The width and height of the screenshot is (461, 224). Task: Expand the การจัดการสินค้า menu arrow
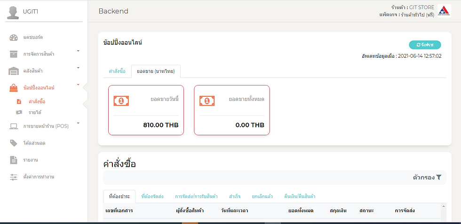pyautogui.click(x=78, y=51)
